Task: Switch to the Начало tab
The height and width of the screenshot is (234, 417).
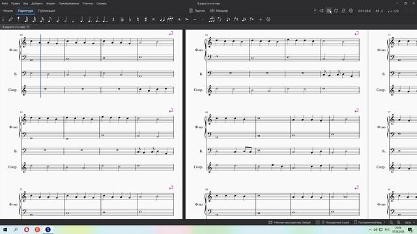Action: 8,10
